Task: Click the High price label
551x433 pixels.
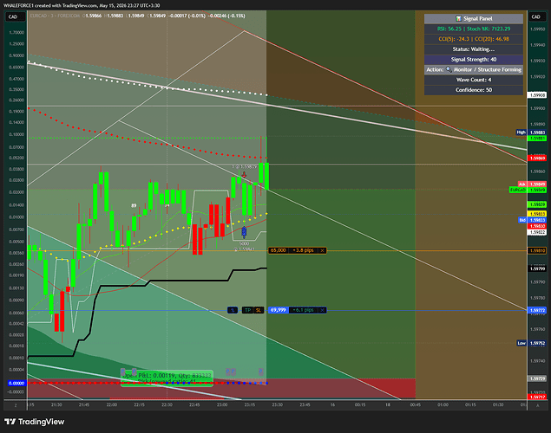Action: [521, 132]
